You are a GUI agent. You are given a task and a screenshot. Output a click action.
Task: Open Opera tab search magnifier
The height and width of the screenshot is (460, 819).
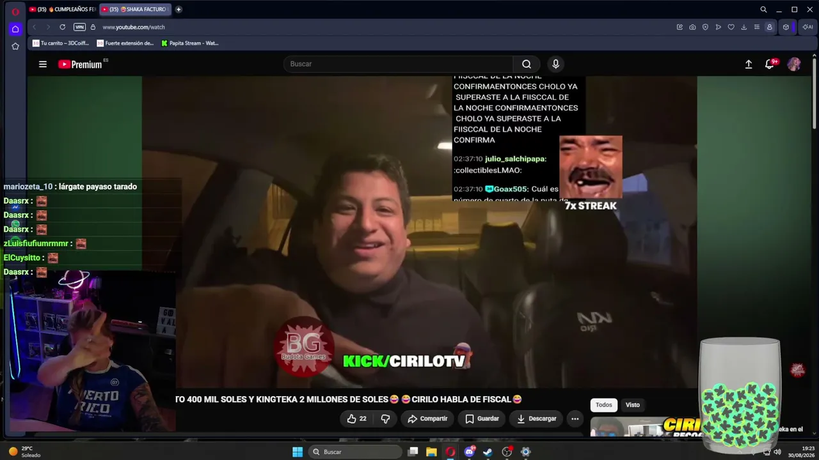point(763,10)
